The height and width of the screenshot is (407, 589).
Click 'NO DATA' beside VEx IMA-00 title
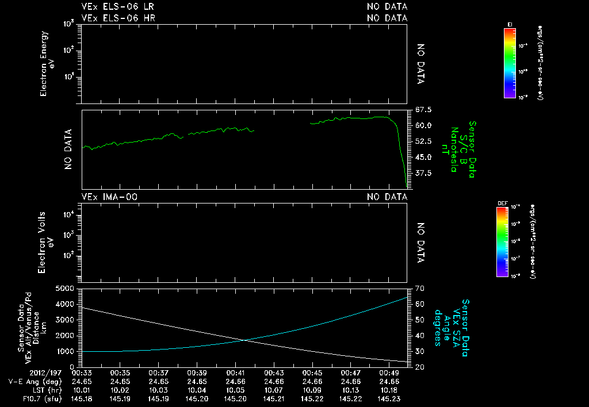pyautogui.click(x=387, y=197)
